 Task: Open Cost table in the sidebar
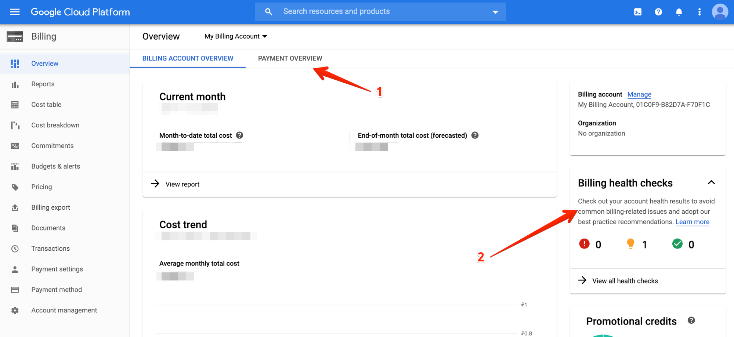[65, 105]
